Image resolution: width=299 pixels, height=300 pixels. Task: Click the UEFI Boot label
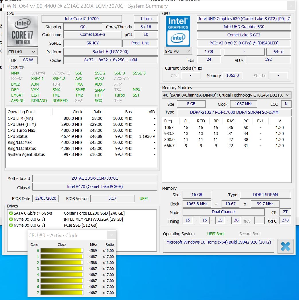[x=216, y=234]
